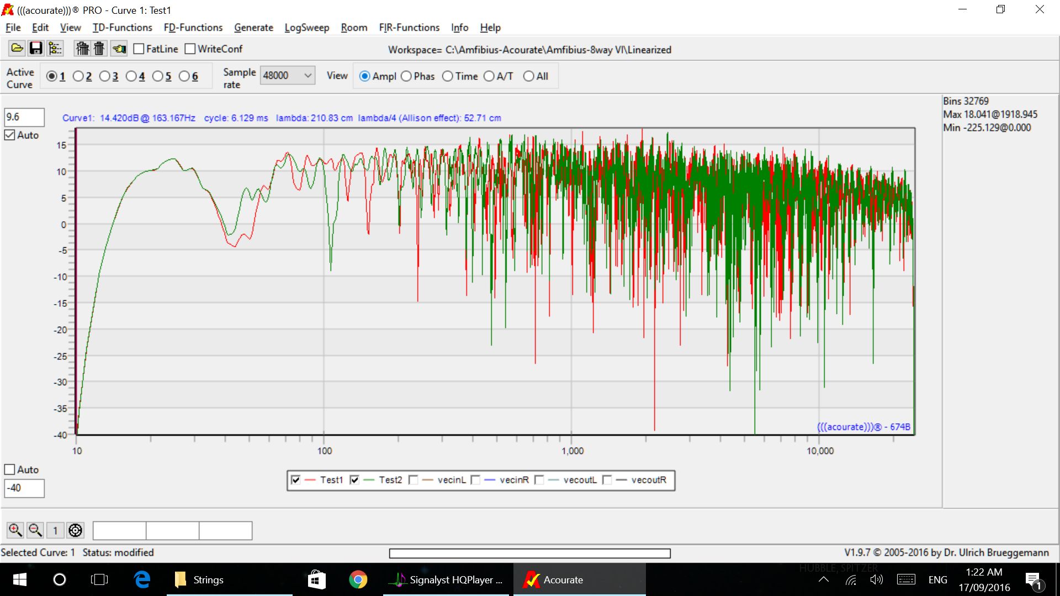The image size is (1060, 596).
Task: Open the clock showing 1:22 AM
Action: [984, 579]
